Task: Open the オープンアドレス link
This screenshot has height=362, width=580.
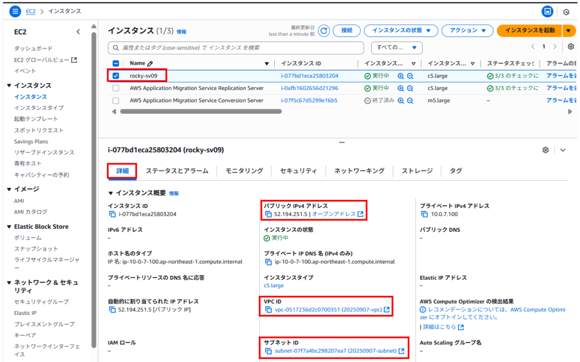Action: 334,214
